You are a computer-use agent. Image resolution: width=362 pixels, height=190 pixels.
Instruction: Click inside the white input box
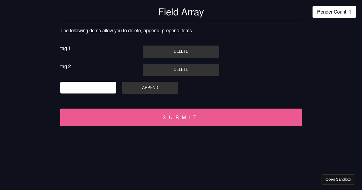[88, 87]
